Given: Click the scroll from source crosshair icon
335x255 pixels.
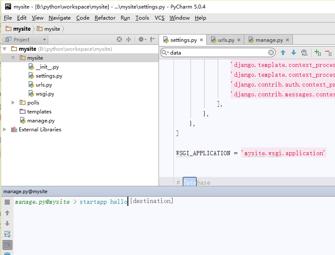Looking at the screenshot, I should coord(119,39).
